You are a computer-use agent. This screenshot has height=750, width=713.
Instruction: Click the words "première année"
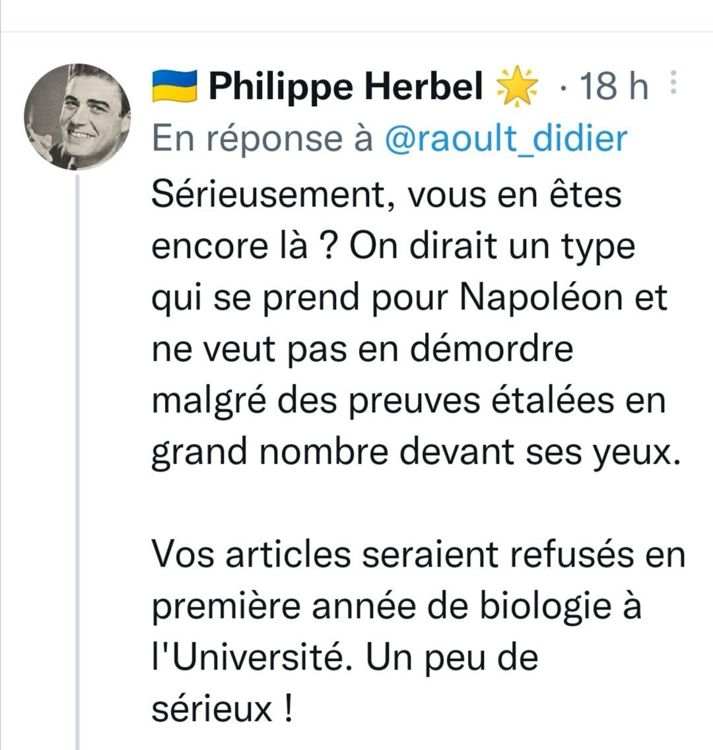[x=288, y=606]
